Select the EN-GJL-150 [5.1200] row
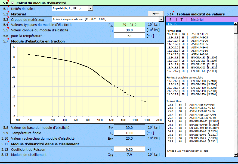Image resolution: width=238 pixels, height=164 pixels. click(x=200, y=58)
